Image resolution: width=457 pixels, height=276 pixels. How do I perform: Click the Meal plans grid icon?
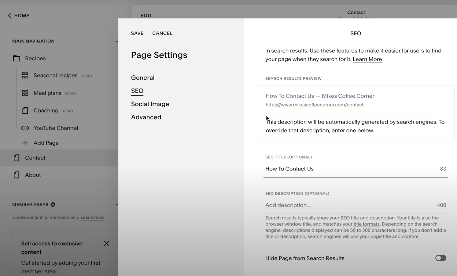point(25,93)
